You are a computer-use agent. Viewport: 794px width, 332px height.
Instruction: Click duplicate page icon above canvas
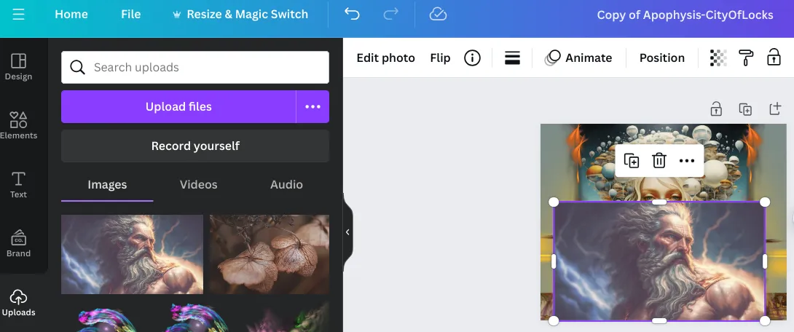click(745, 108)
